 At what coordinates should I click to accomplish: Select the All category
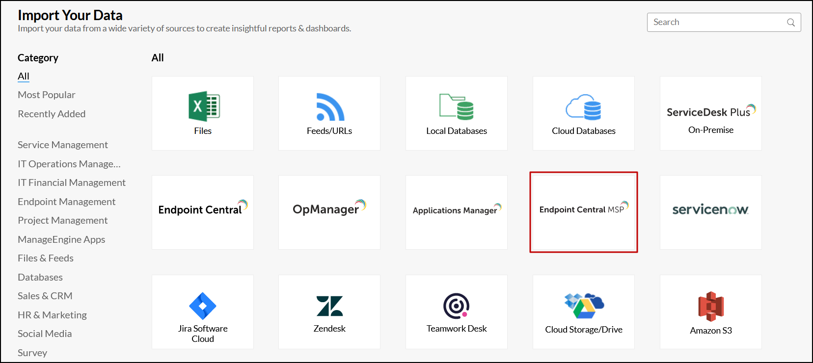click(24, 76)
